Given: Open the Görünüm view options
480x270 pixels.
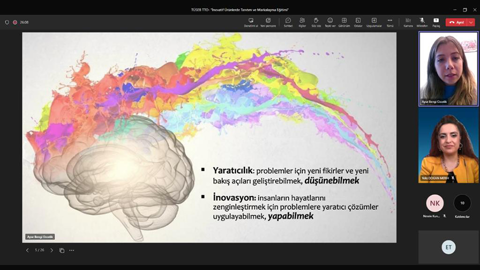Looking at the screenshot, I should pyautogui.click(x=344, y=22).
